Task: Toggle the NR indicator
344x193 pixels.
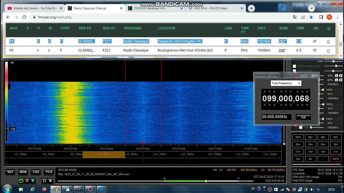Action: [215, 170]
